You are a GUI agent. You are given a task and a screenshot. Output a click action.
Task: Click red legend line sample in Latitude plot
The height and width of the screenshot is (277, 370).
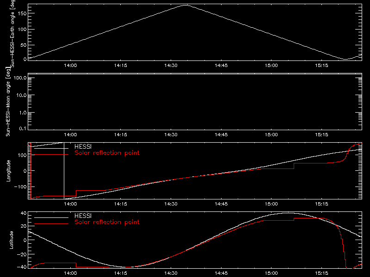pyautogui.click(x=51, y=224)
